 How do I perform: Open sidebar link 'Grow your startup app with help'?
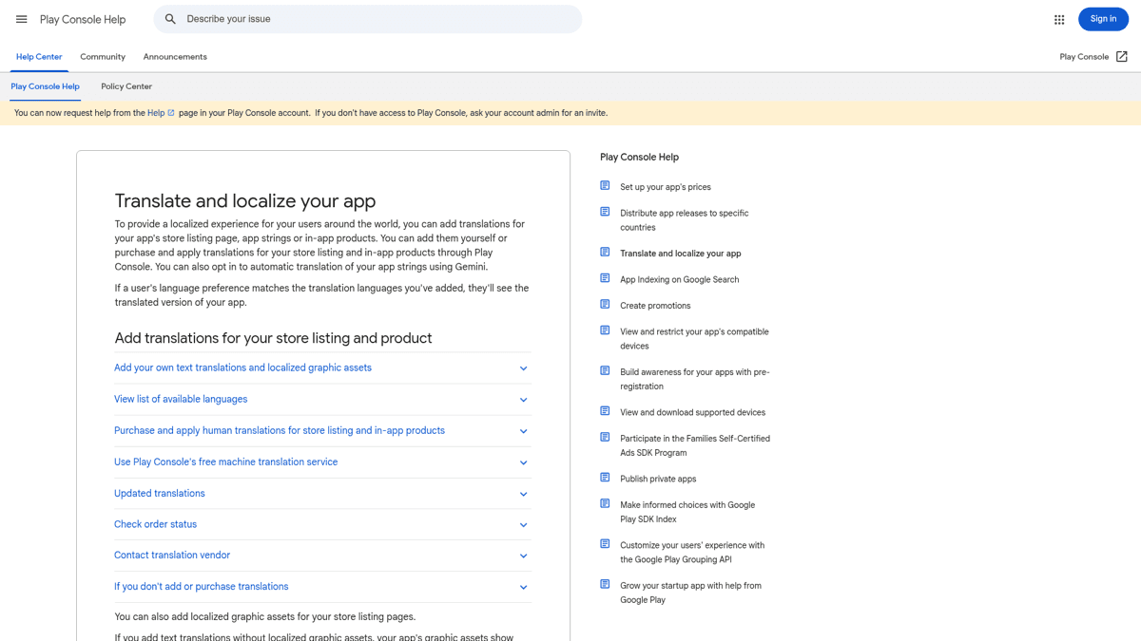(690, 593)
